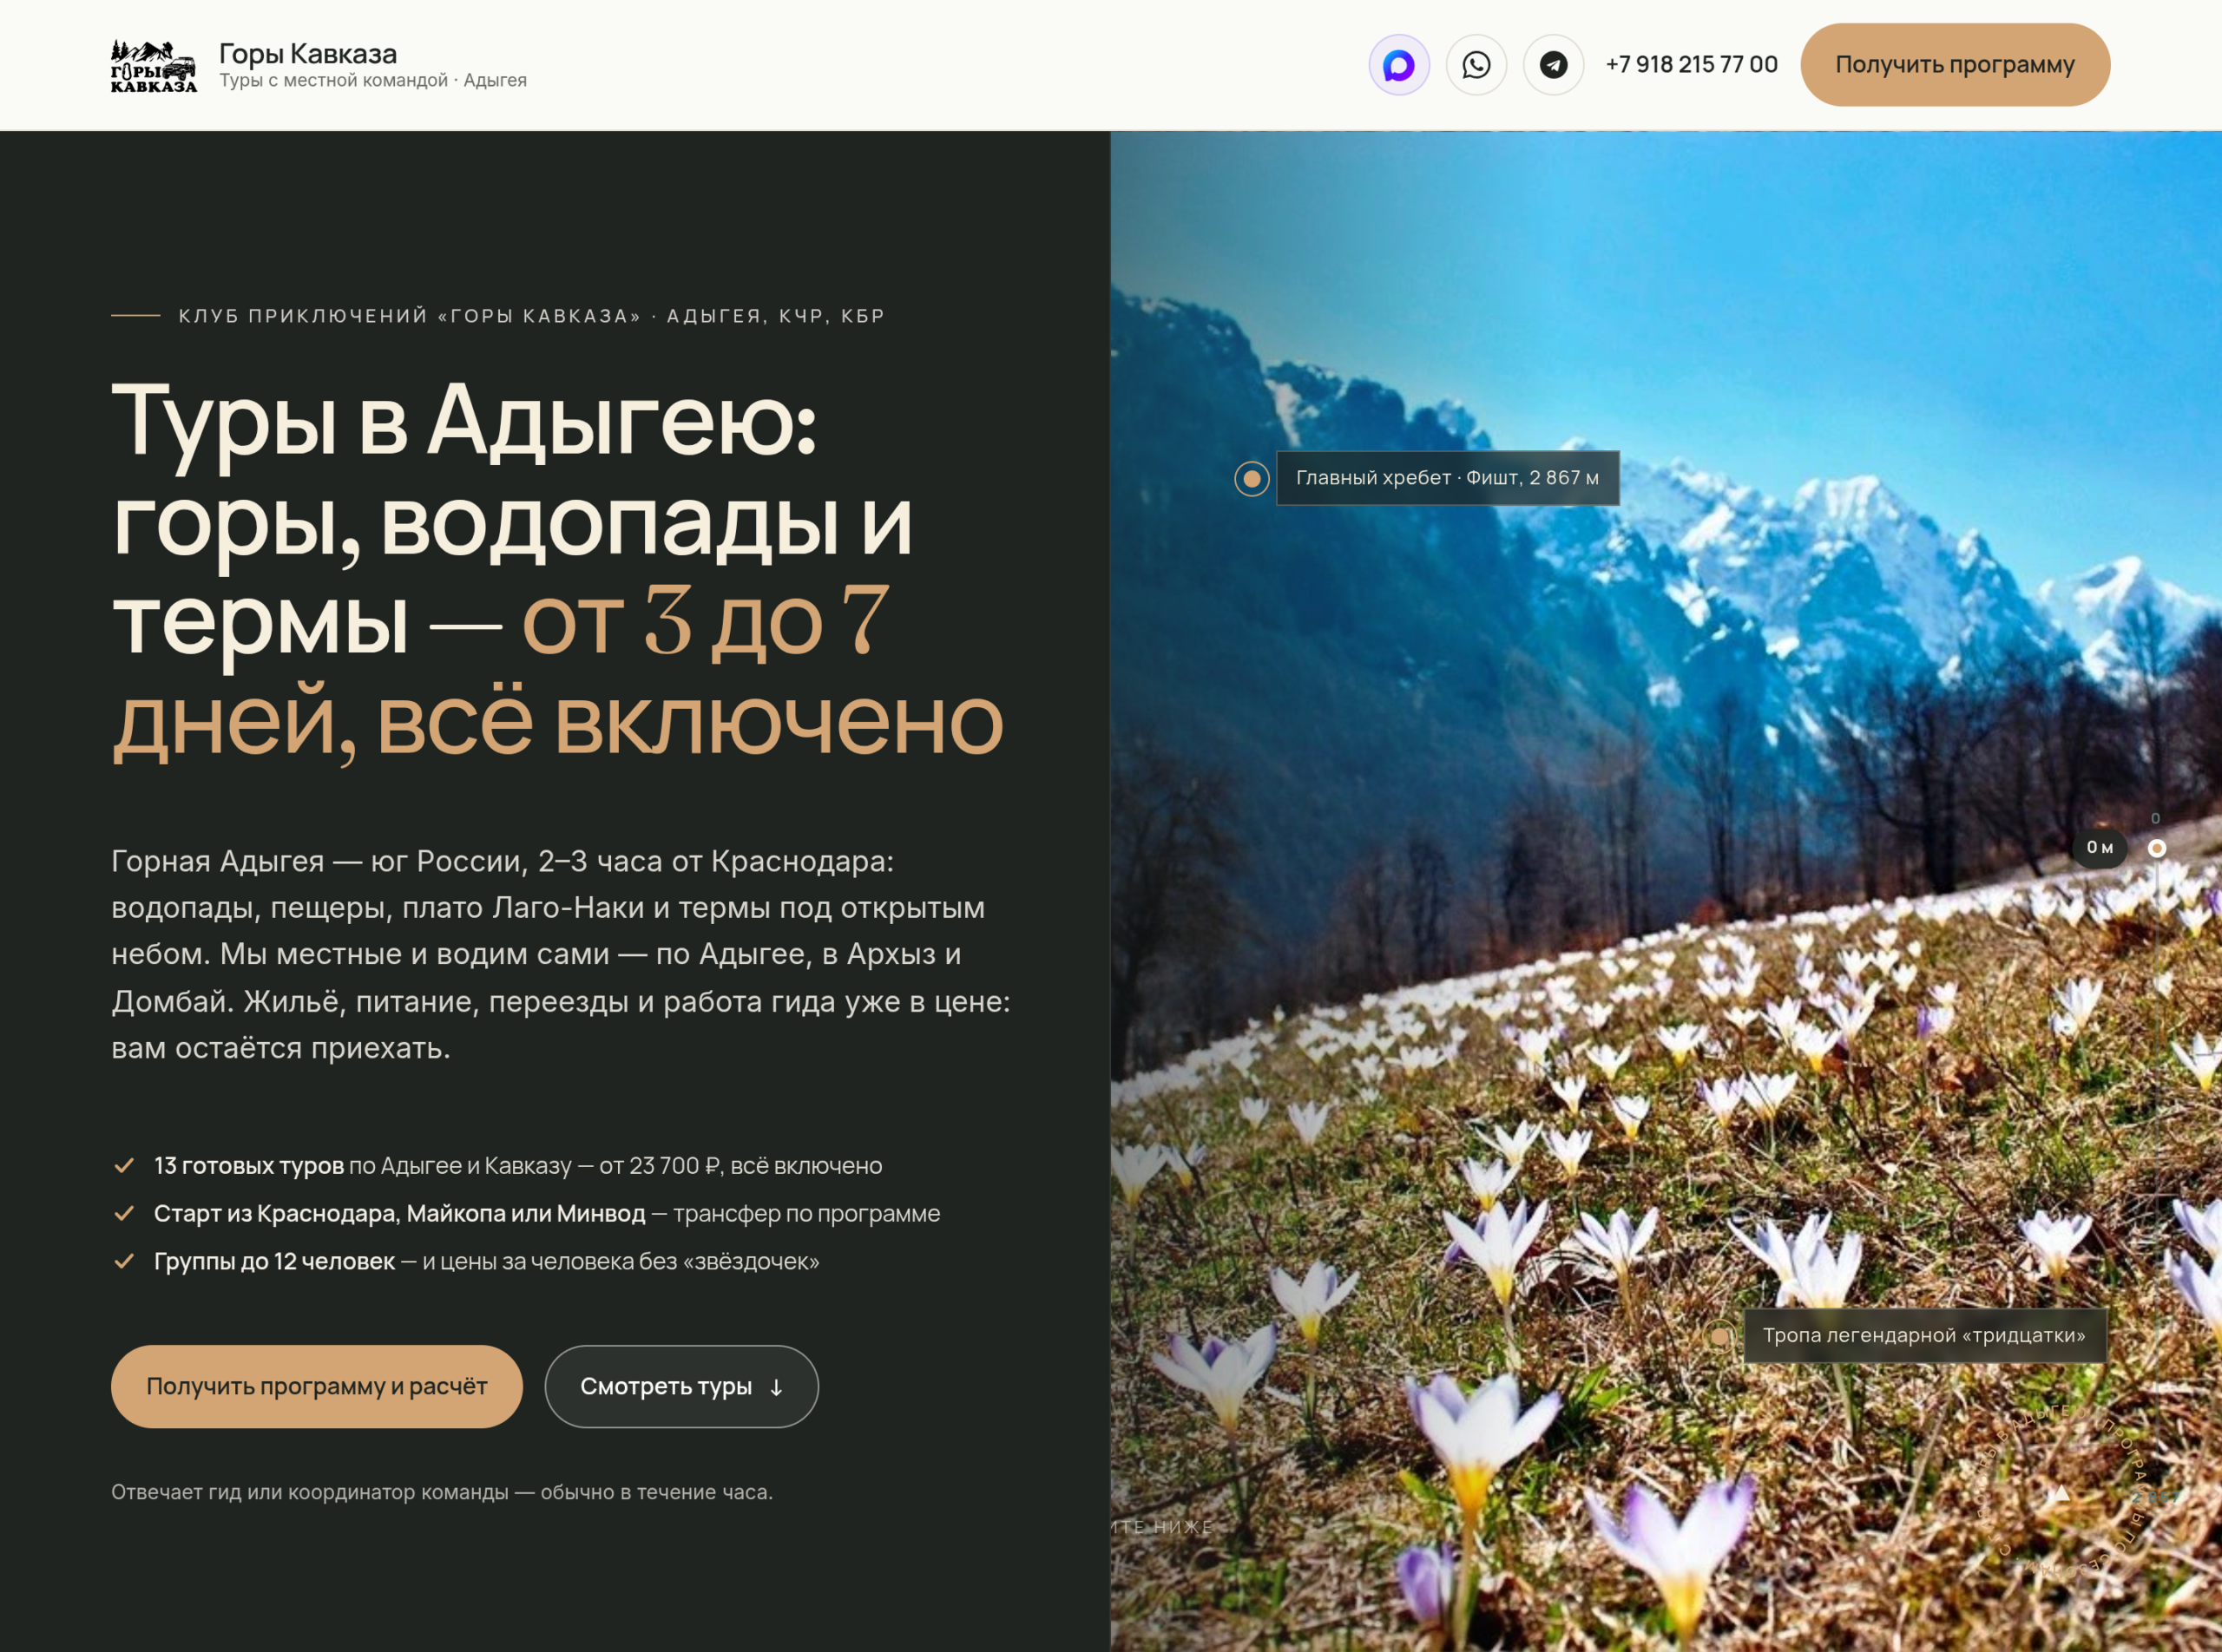Click the «0 м» altitude indicator pill
Image resolution: width=2222 pixels, height=1652 pixels.
click(2099, 848)
